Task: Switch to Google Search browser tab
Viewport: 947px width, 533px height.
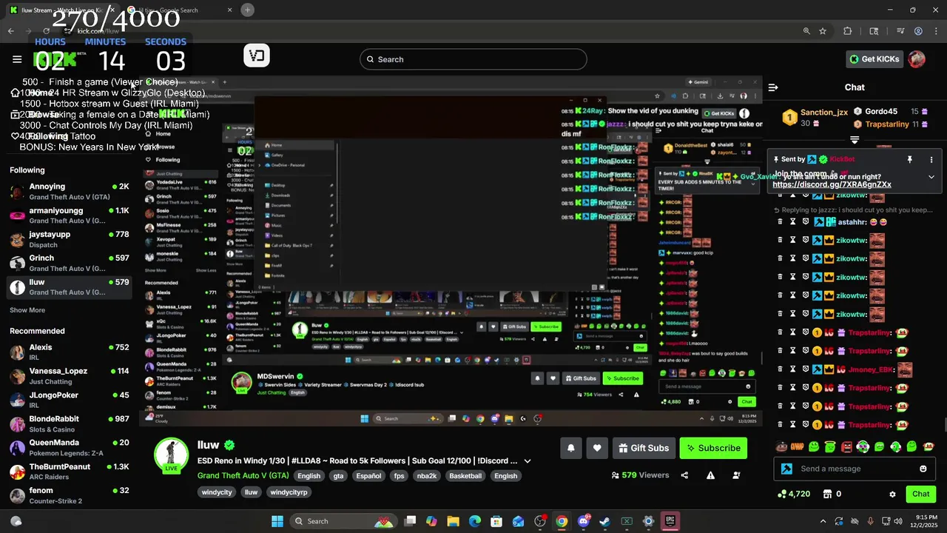Action: (x=180, y=10)
